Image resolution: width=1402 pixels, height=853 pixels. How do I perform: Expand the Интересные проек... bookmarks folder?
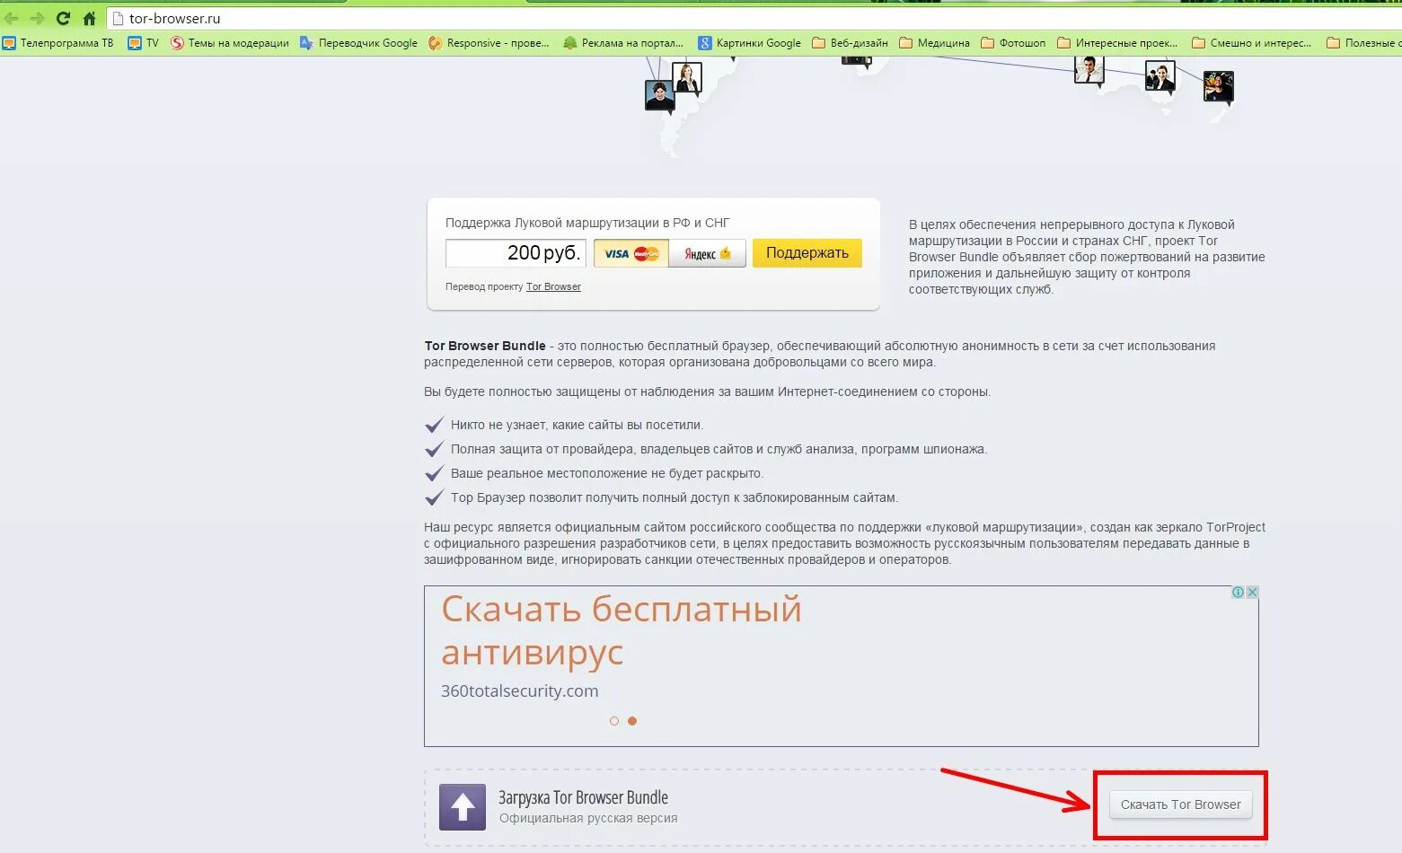[1117, 42]
